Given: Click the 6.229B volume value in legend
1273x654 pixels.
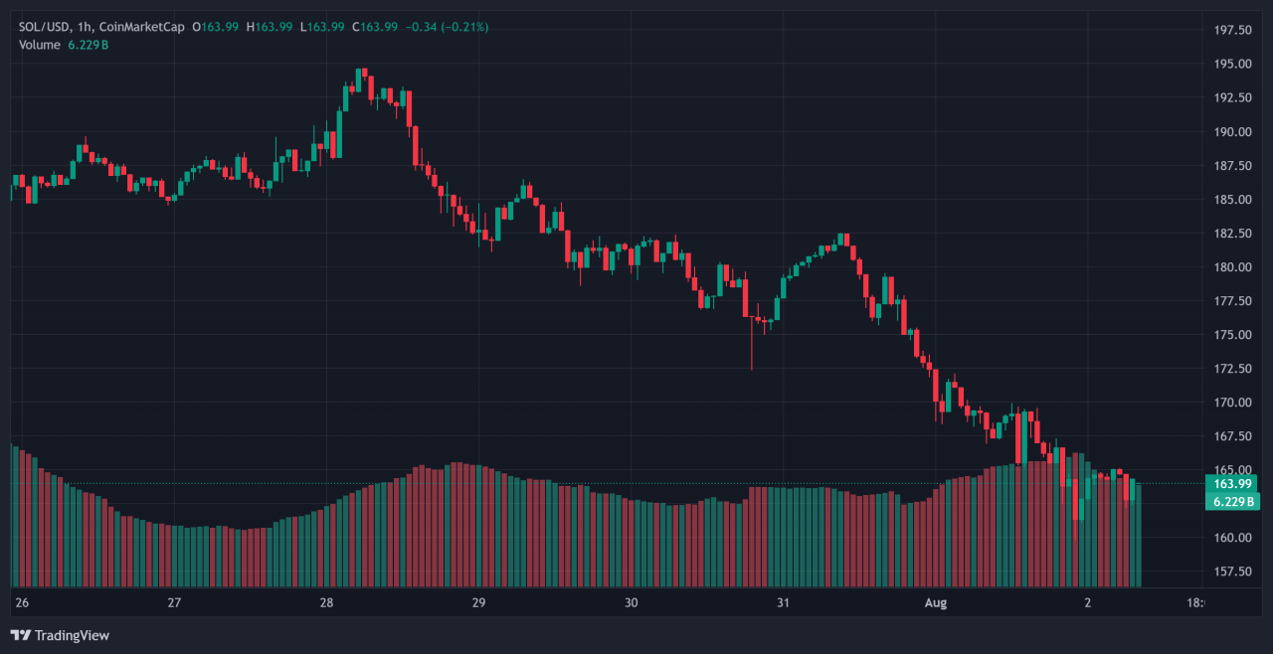Looking at the screenshot, I should [90, 45].
